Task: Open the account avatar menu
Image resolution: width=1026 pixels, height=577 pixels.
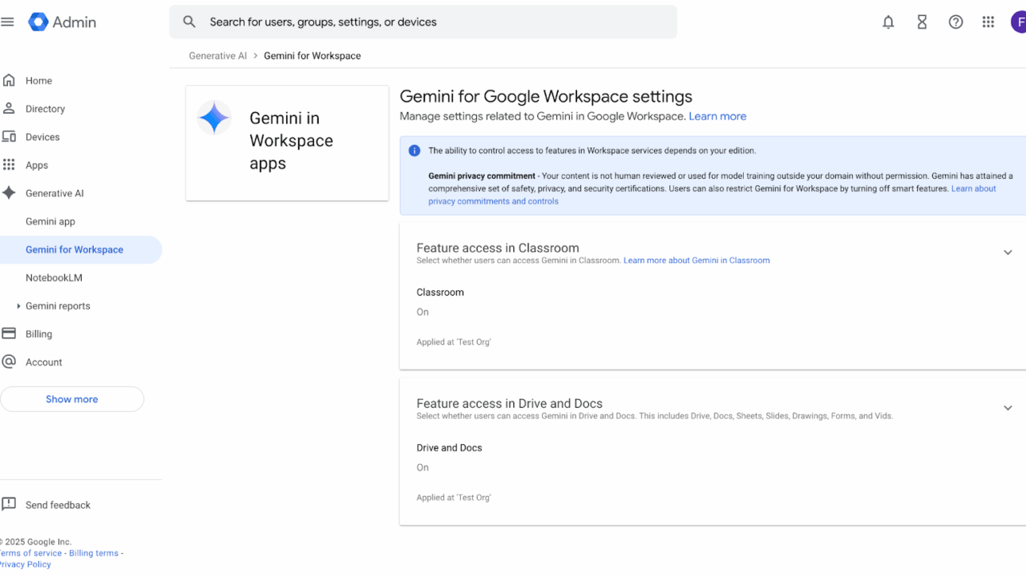Action: (x=1019, y=22)
